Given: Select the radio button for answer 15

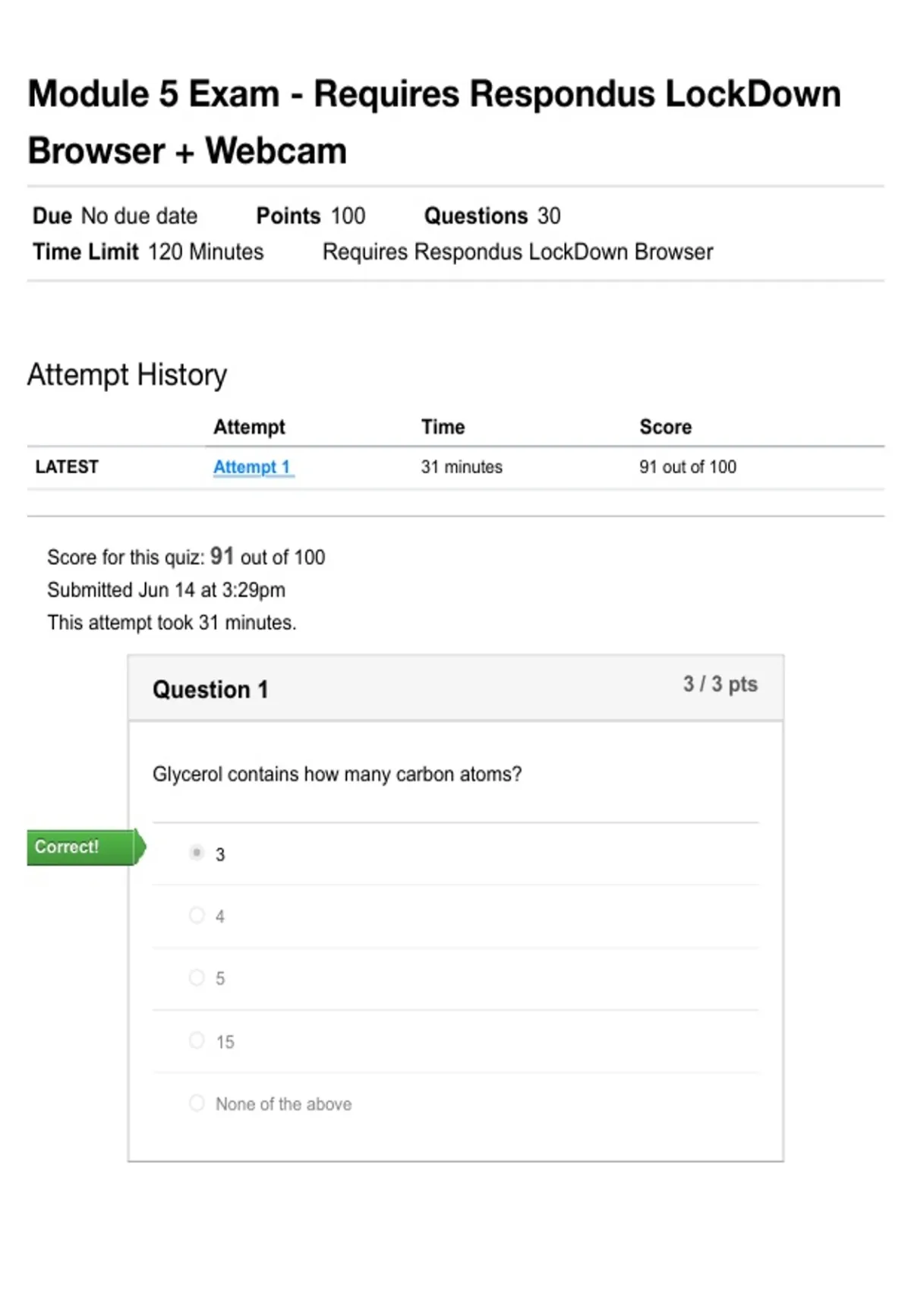Looking at the screenshot, I should click(x=197, y=1040).
